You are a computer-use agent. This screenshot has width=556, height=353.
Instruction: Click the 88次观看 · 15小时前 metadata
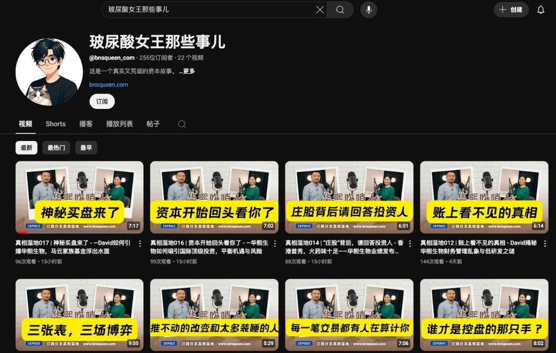pyautogui.click(x=309, y=262)
